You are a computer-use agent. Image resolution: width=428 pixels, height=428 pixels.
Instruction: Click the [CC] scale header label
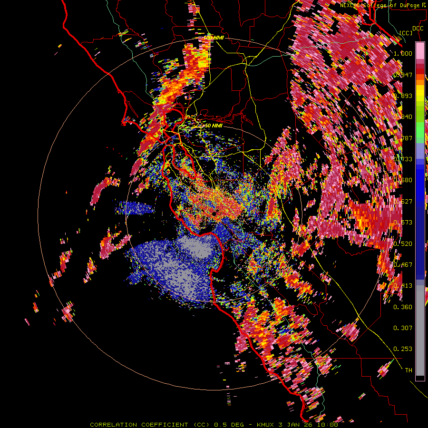(x=406, y=33)
